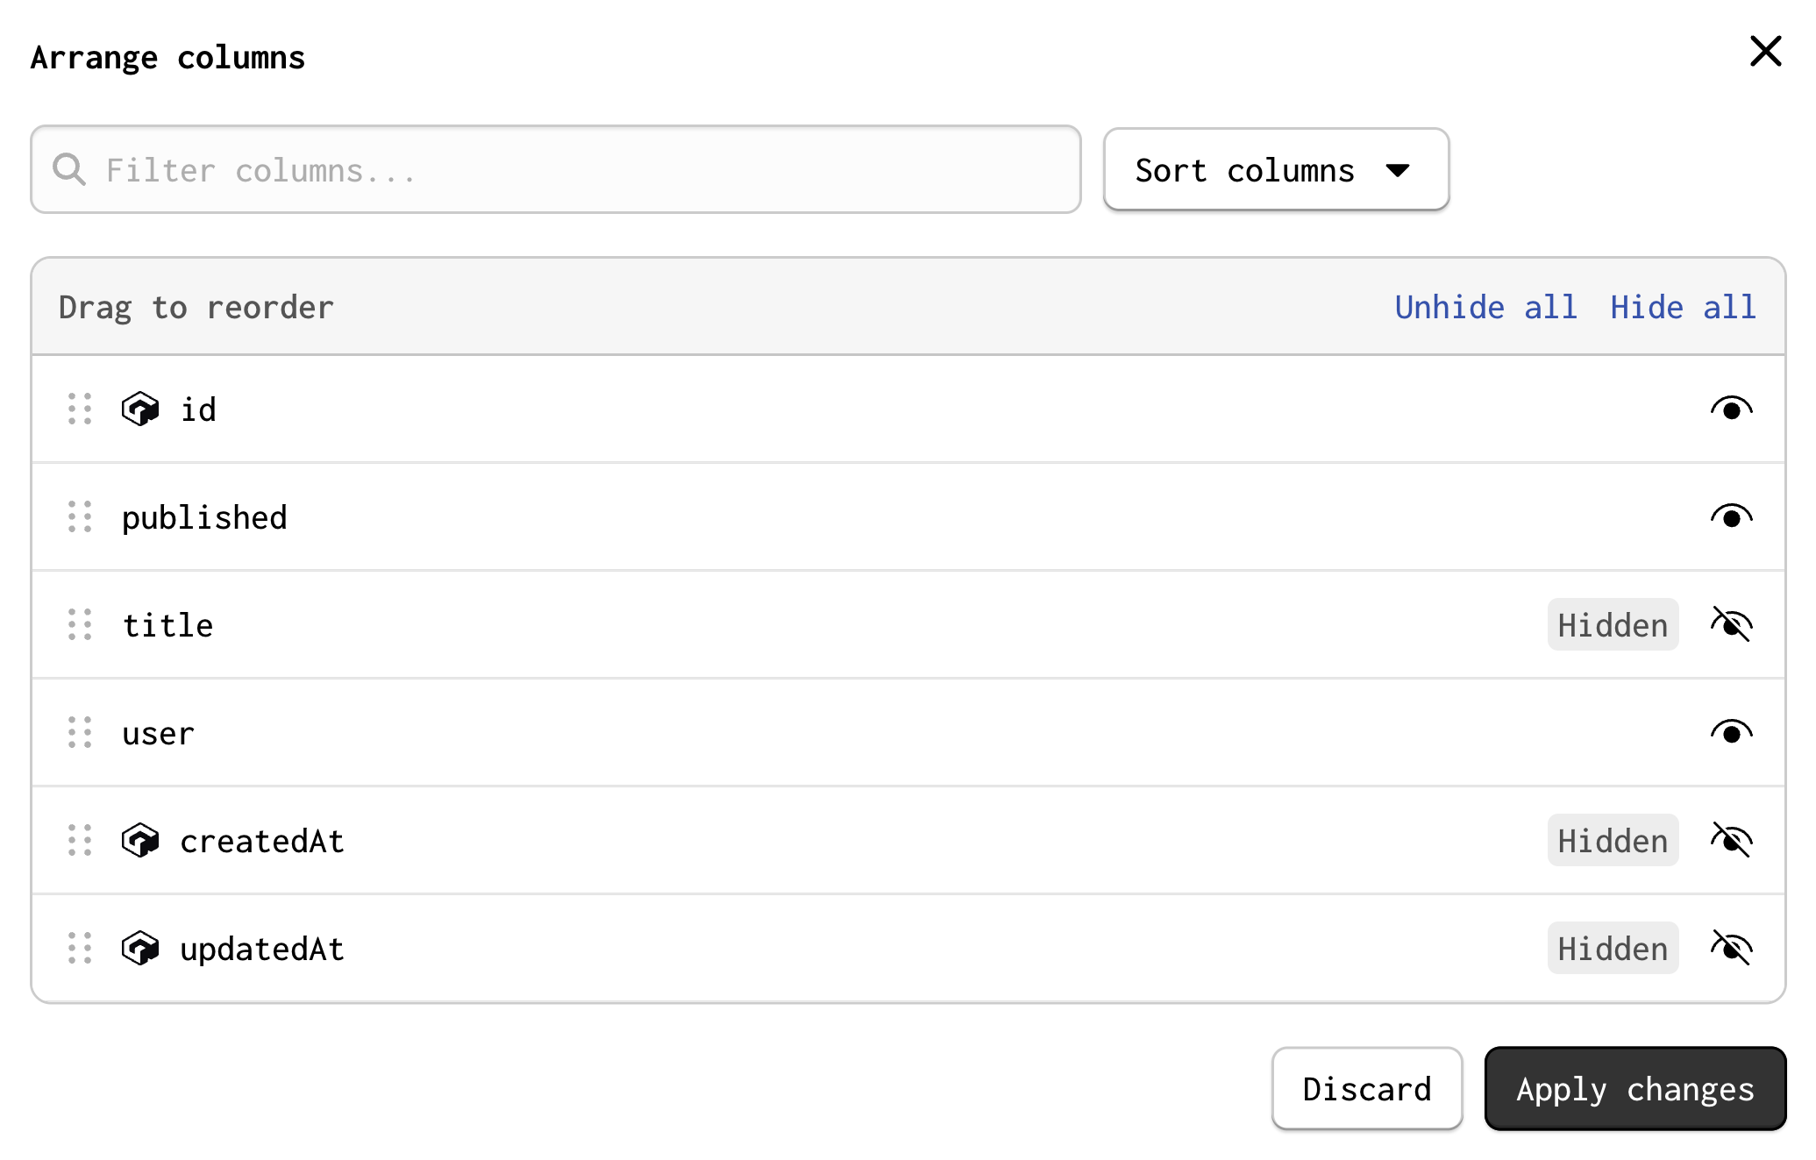Screen dimensions: 1816x1160
Task: Hide the id column with eye icon
Action: (1731, 409)
